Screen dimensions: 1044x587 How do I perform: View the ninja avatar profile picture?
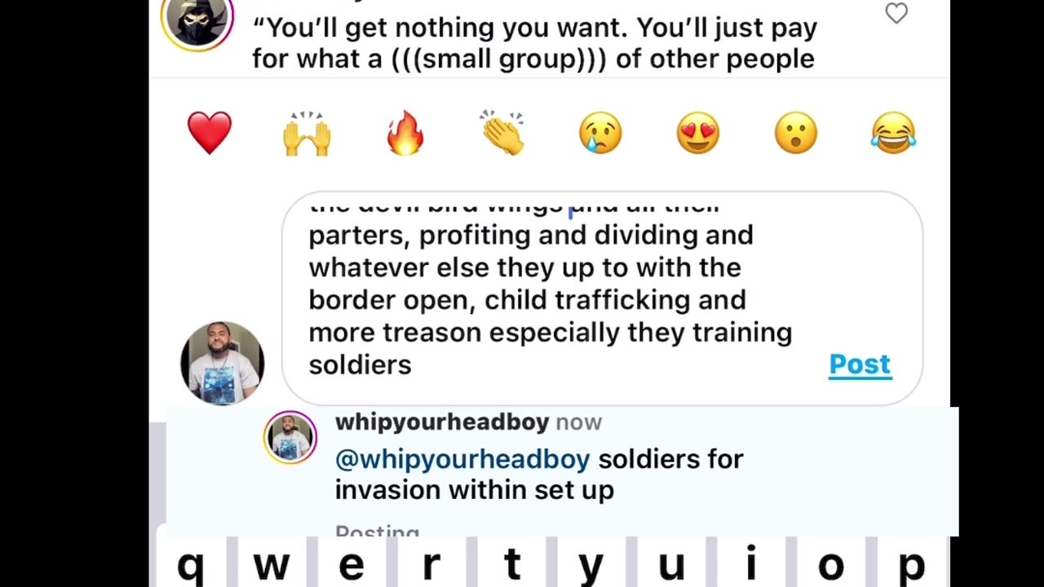tap(197, 22)
